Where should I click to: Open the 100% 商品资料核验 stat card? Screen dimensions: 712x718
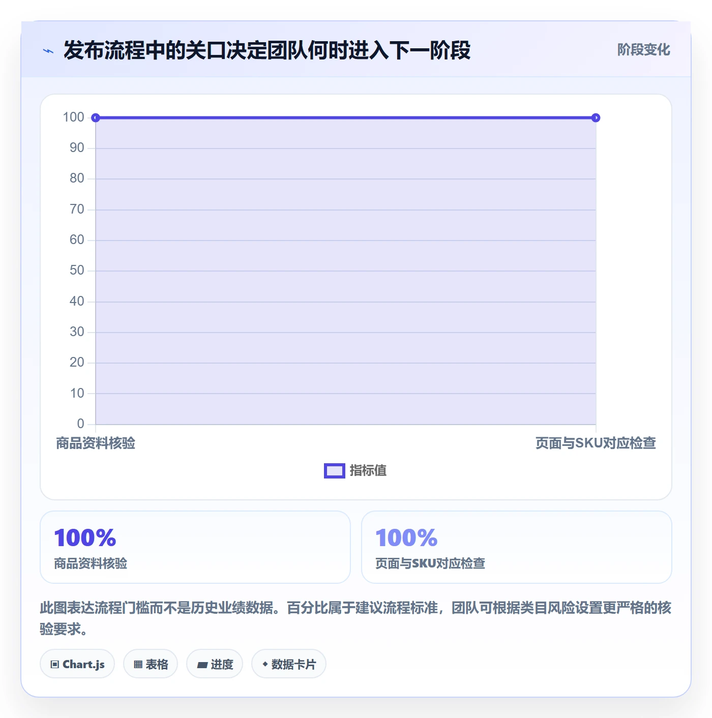pyautogui.click(x=195, y=547)
